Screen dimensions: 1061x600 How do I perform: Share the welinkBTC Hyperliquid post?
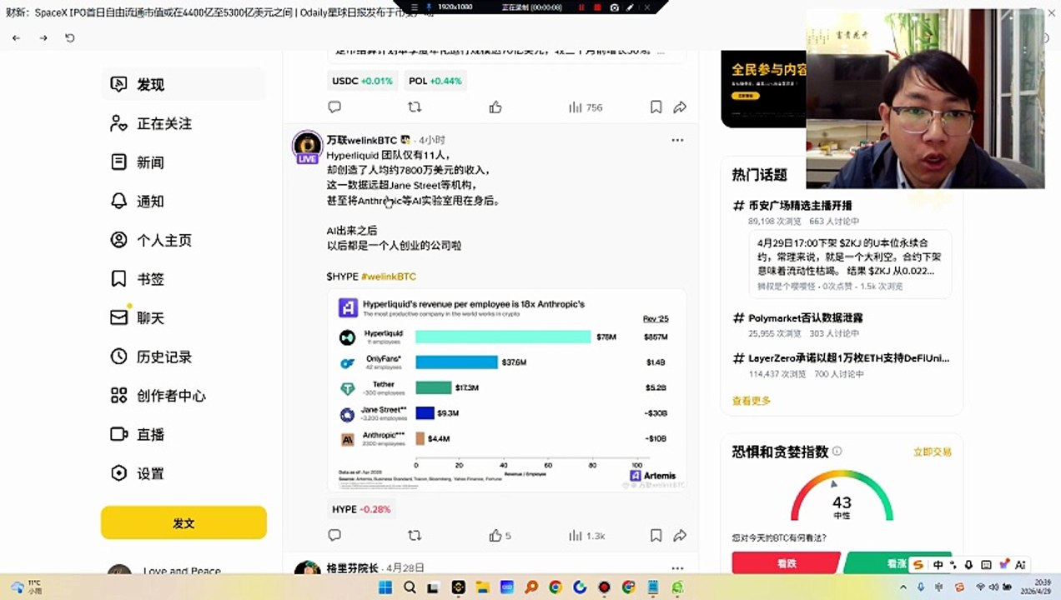[680, 535]
